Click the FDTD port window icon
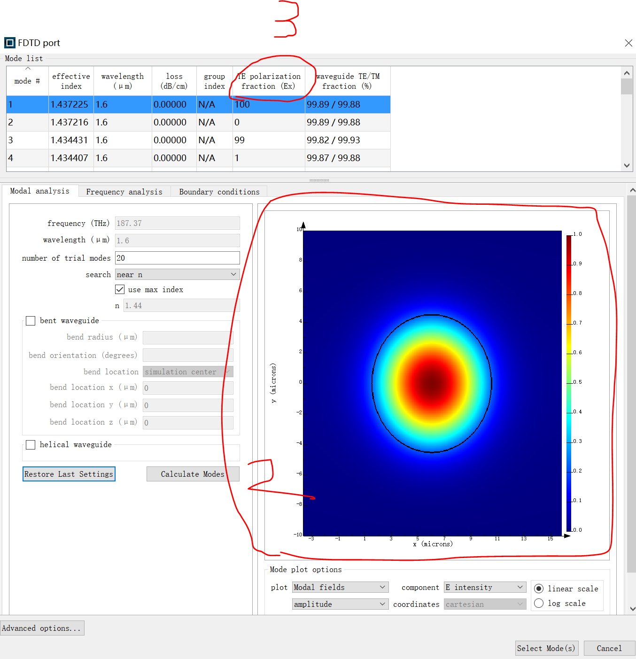This screenshot has height=659, width=636. pyautogui.click(x=9, y=43)
